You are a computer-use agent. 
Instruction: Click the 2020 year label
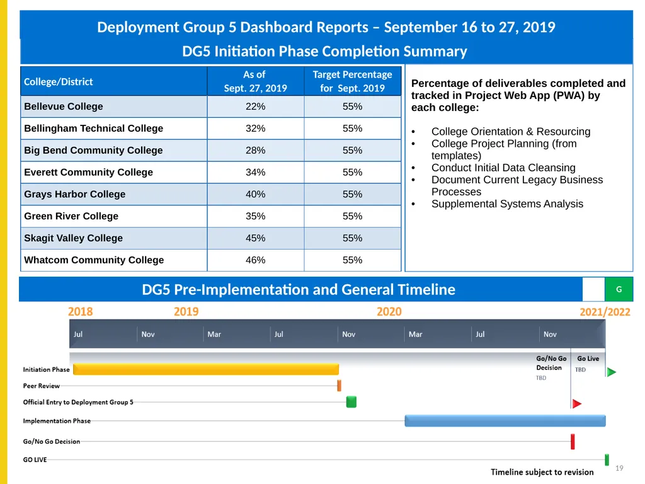tap(389, 311)
